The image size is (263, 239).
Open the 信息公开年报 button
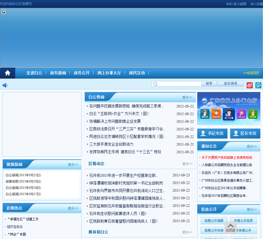coord(214,230)
